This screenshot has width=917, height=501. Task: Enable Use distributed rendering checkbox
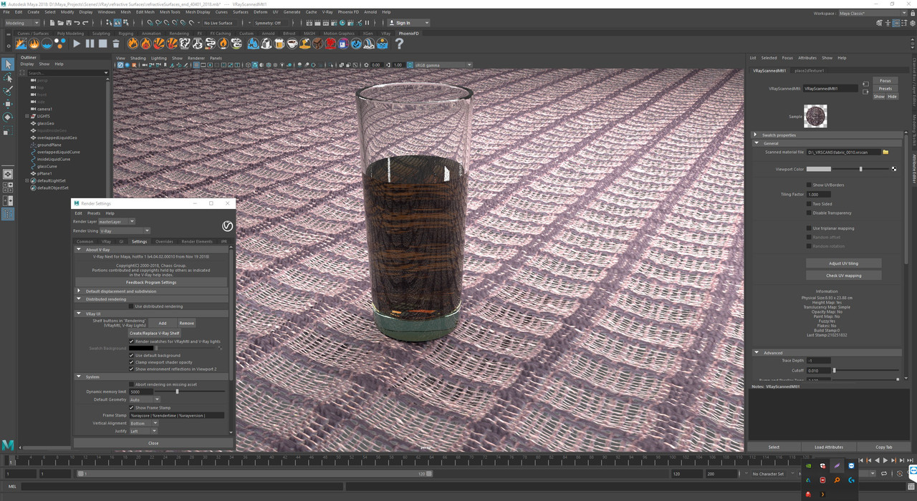(x=131, y=306)
